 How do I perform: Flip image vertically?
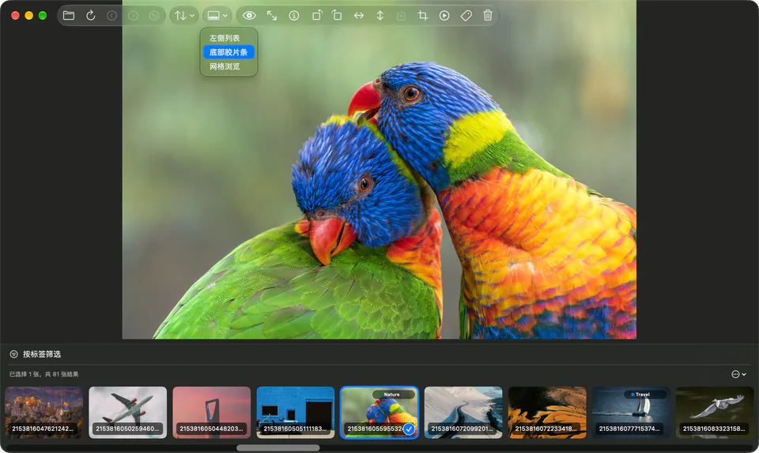(380, 16)
